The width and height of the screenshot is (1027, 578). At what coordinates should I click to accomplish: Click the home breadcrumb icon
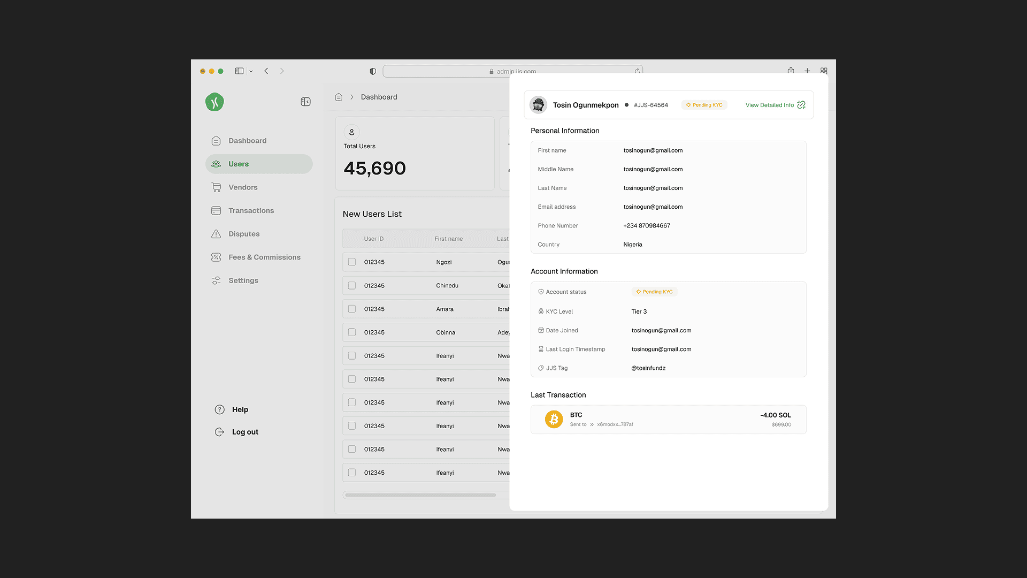tap(339, 97)
